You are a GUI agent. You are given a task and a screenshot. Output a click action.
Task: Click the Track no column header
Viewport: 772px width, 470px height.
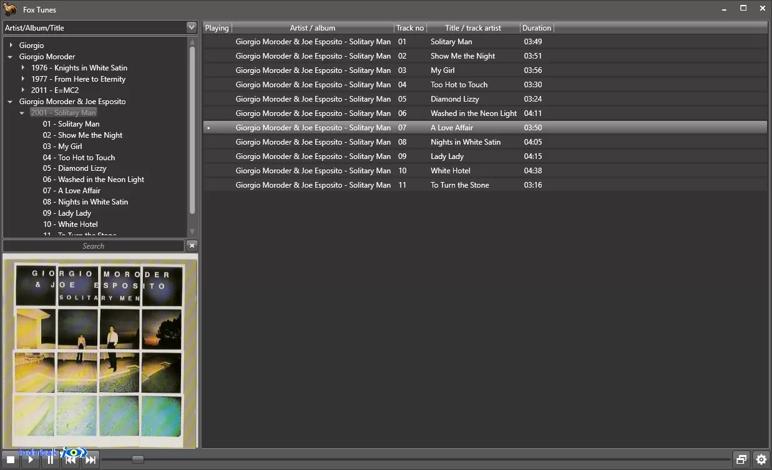pos(410,27)
